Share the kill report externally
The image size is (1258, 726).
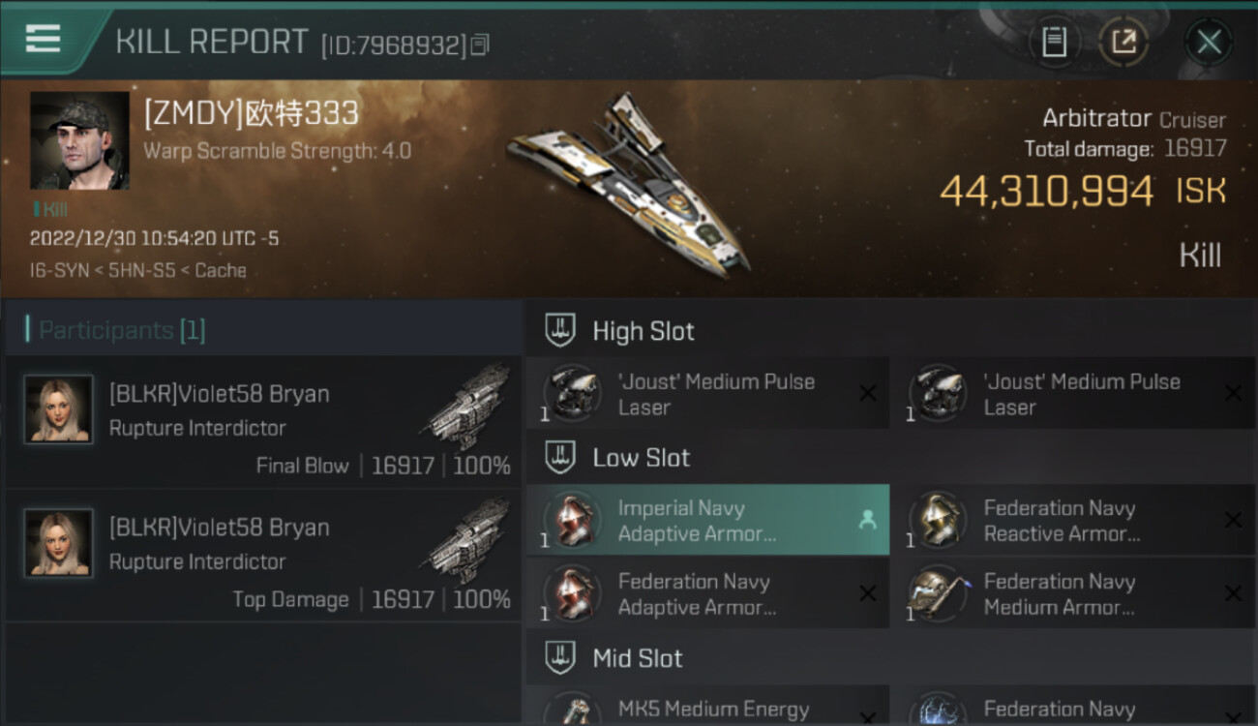pyautogui.click(x=1123, y=42)
